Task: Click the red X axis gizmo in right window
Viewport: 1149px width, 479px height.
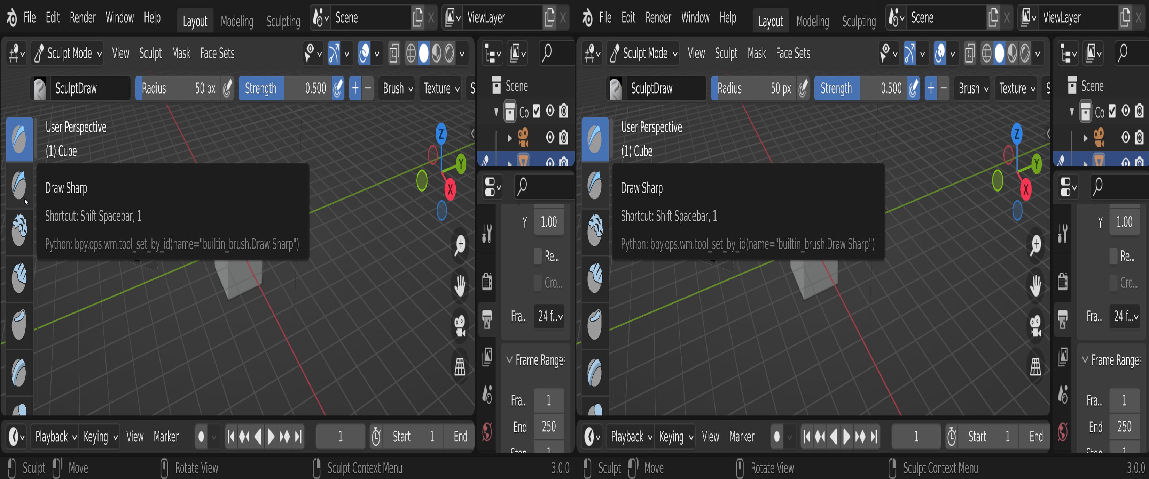Action: [1026, 190]
